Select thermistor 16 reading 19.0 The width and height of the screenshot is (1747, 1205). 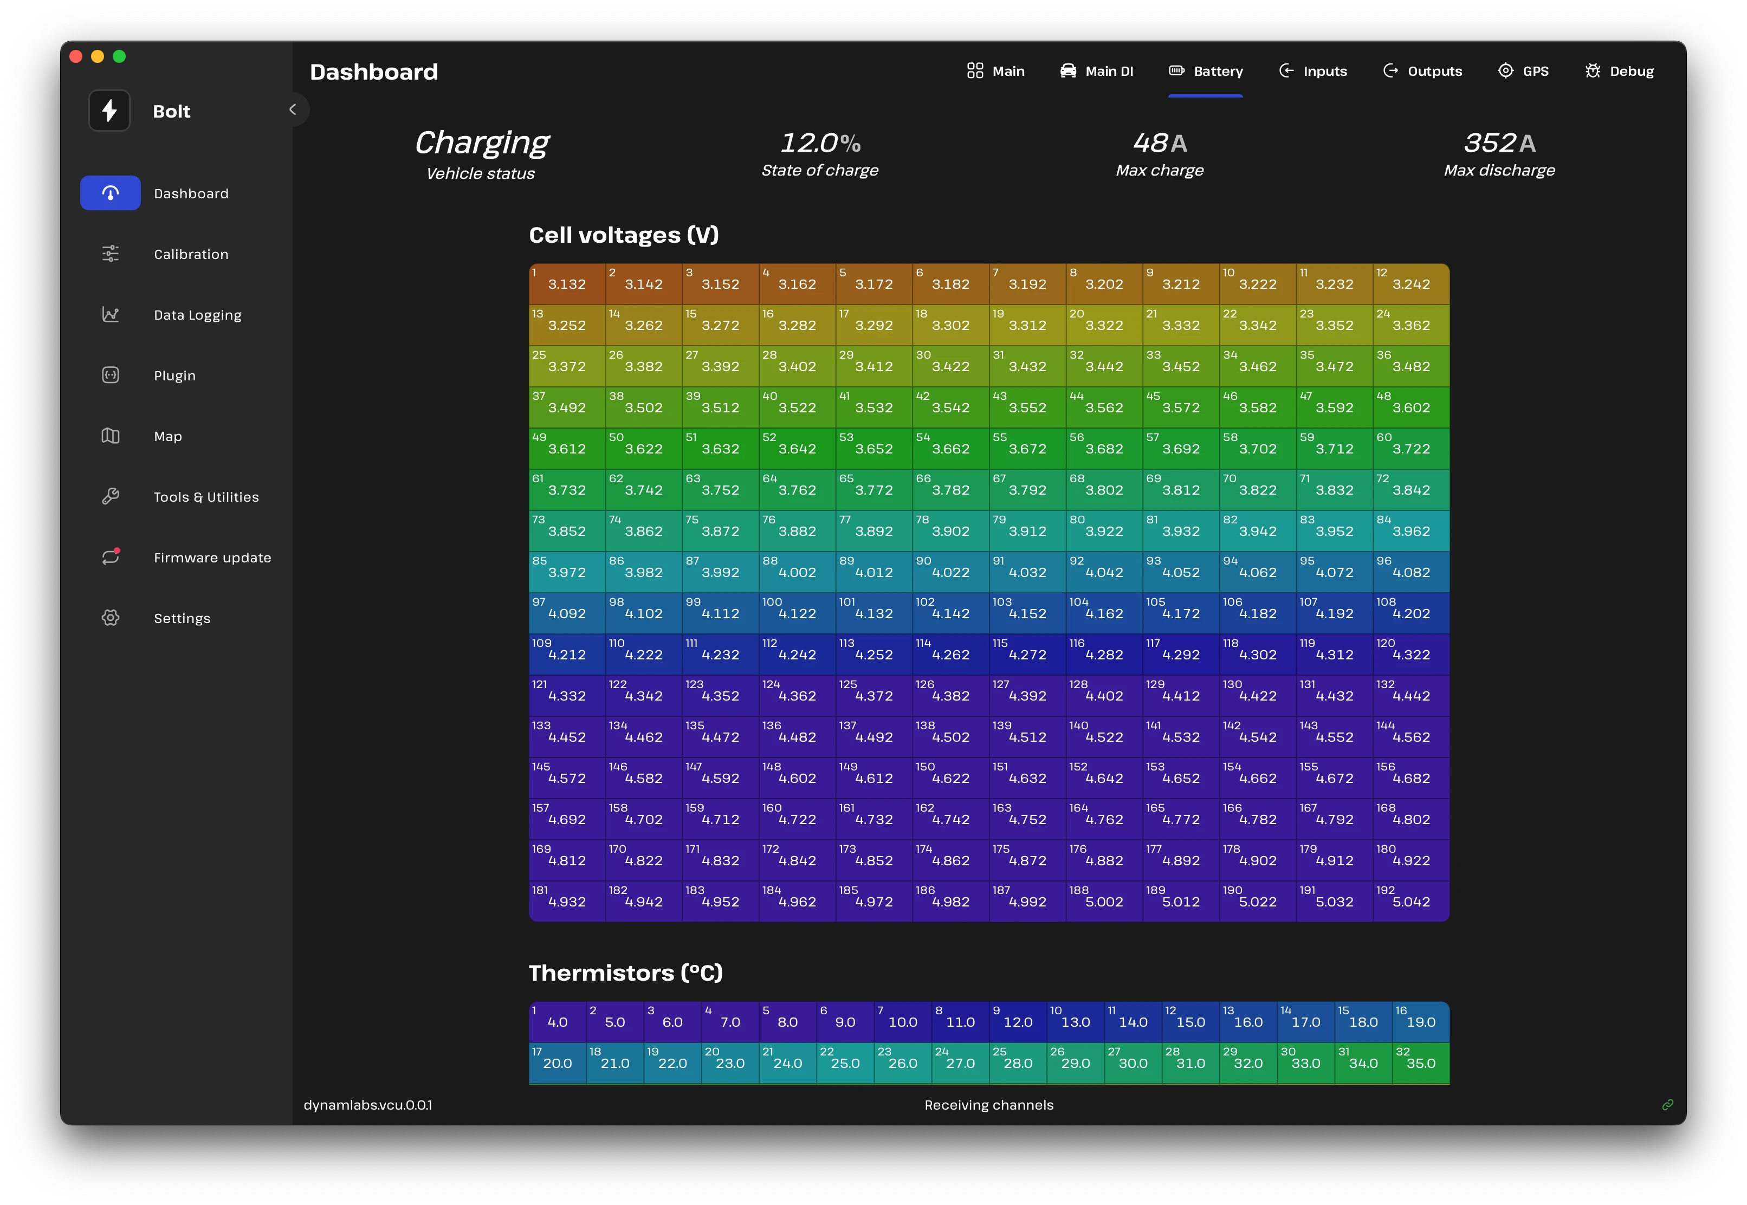1421,1021
